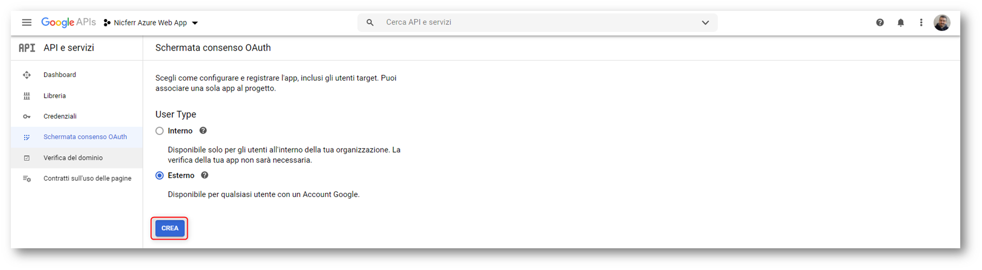The height and width of the screenshot is (270, 982).
Task: Click the search magnifier icon
Action: (370, 23)
